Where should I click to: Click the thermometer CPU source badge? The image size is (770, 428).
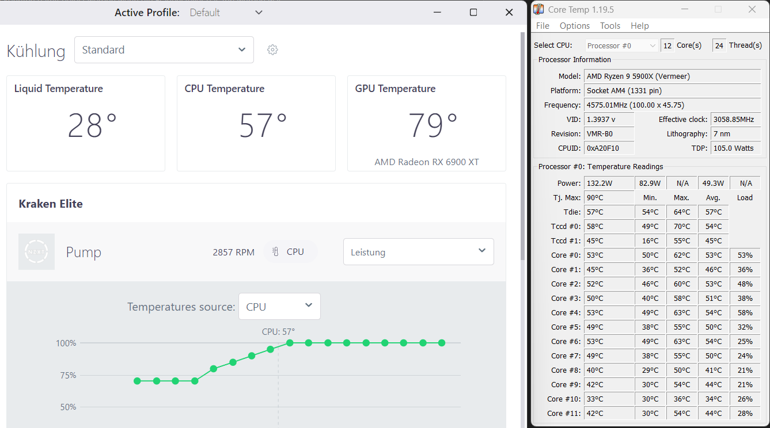[290, 252]
